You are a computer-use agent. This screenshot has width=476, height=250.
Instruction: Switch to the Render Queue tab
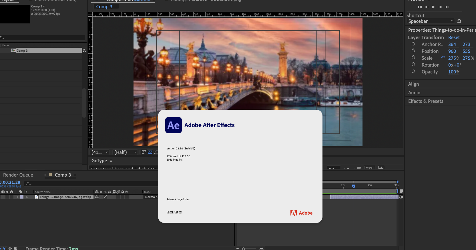click(18, 175)
